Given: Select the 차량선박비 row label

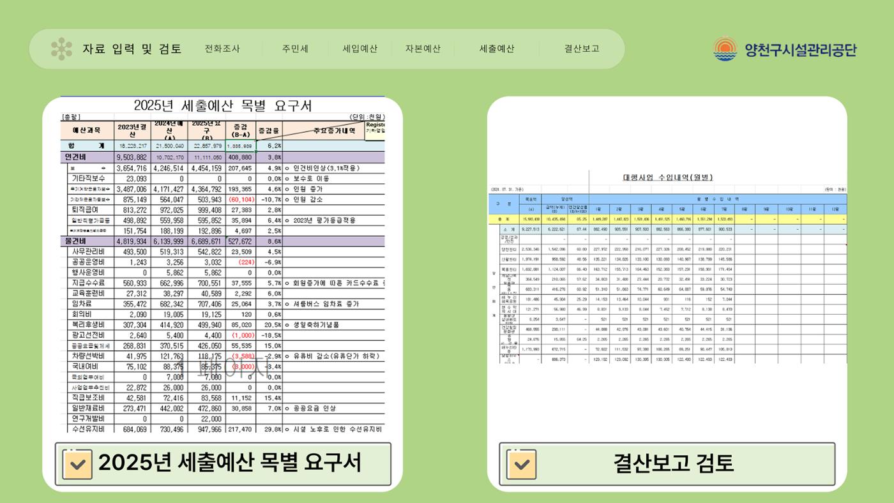Looking at the screenshot, I should click(89, 356).
